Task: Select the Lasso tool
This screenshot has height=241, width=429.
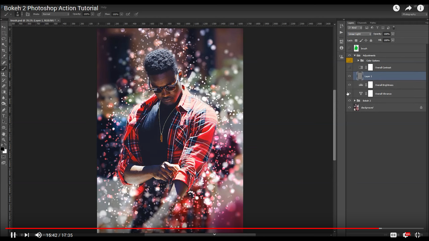Action: pos(4,39)
